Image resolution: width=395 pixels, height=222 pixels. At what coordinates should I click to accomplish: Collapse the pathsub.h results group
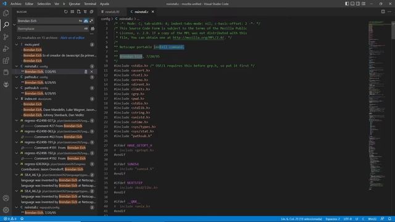(17, 88)
